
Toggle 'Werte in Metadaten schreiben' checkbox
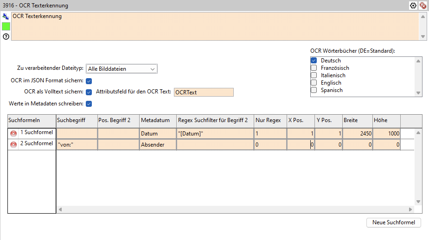point(89,103)
